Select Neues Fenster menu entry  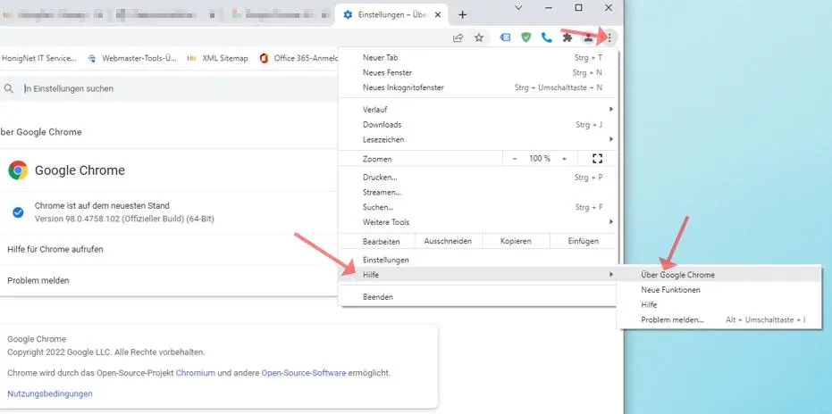pyautogui.click(x=477, y=72)
